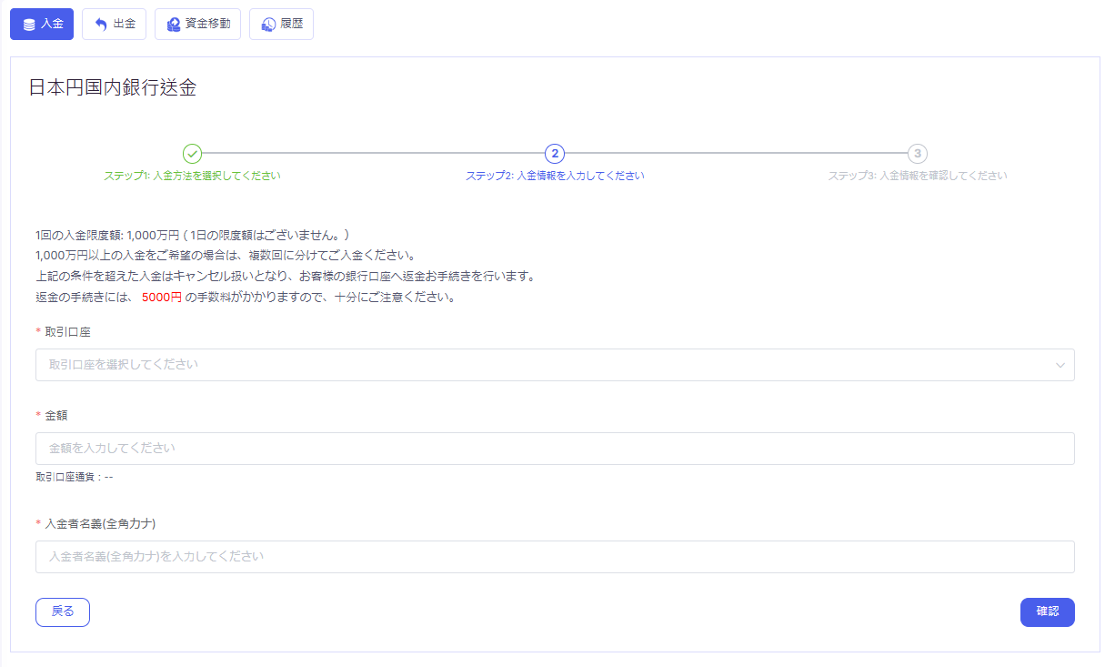
Task: Select the 入金 deposit tab
Action: (42, 25)
